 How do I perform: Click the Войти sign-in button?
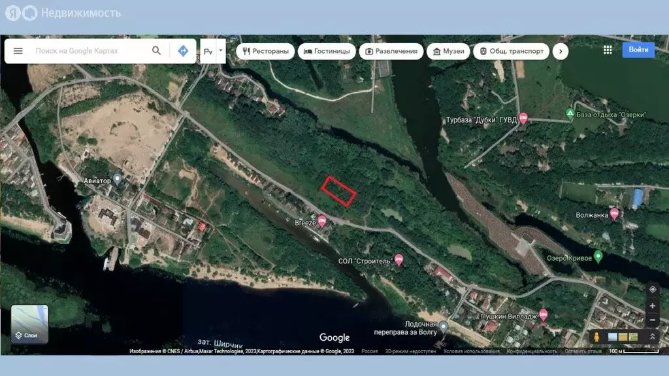(x=638, y=50)
